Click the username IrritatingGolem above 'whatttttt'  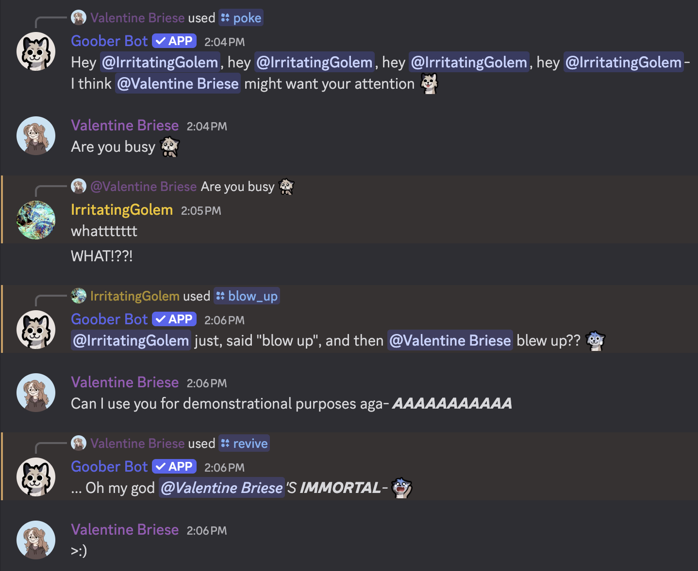(x=122, y=210)
